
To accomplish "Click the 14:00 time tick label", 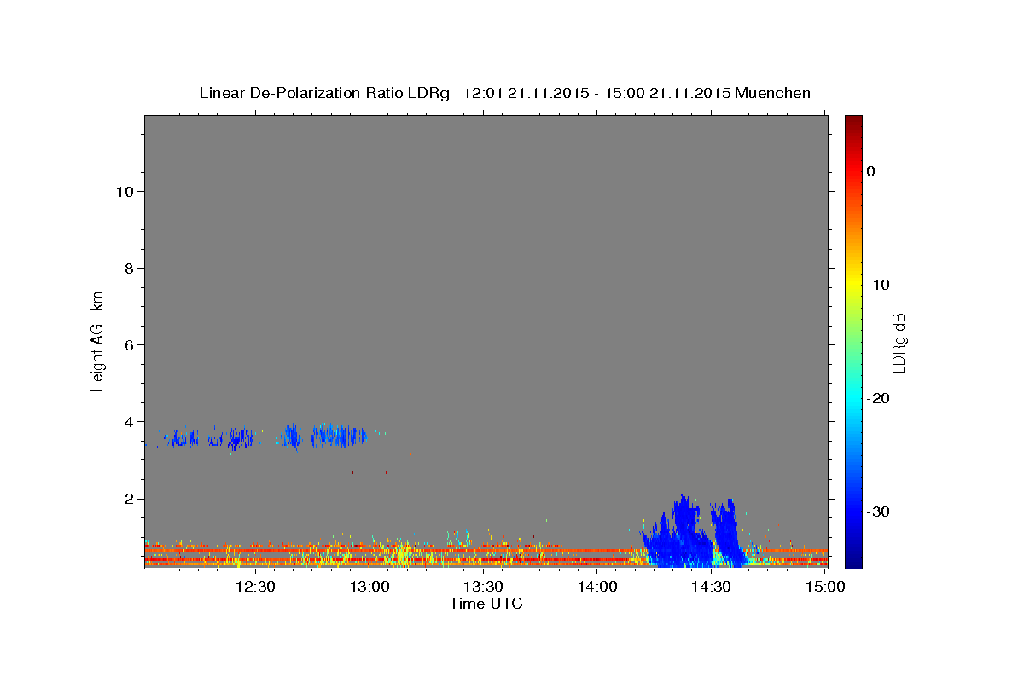I will [596, 587].
